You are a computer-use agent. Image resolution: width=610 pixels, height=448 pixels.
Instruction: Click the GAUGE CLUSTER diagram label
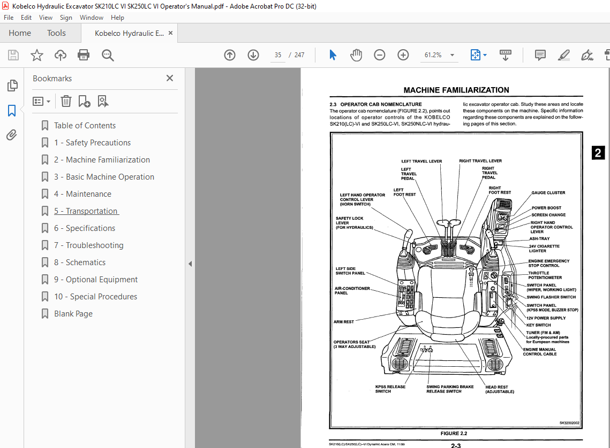click(x=548, y=192)
